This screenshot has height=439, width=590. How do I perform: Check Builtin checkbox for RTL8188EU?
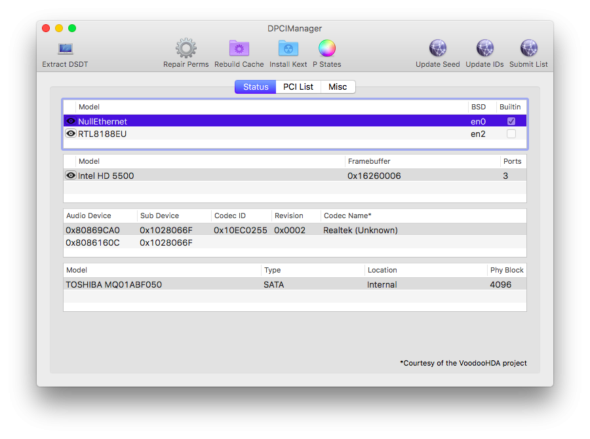click(x=511, y=134)
